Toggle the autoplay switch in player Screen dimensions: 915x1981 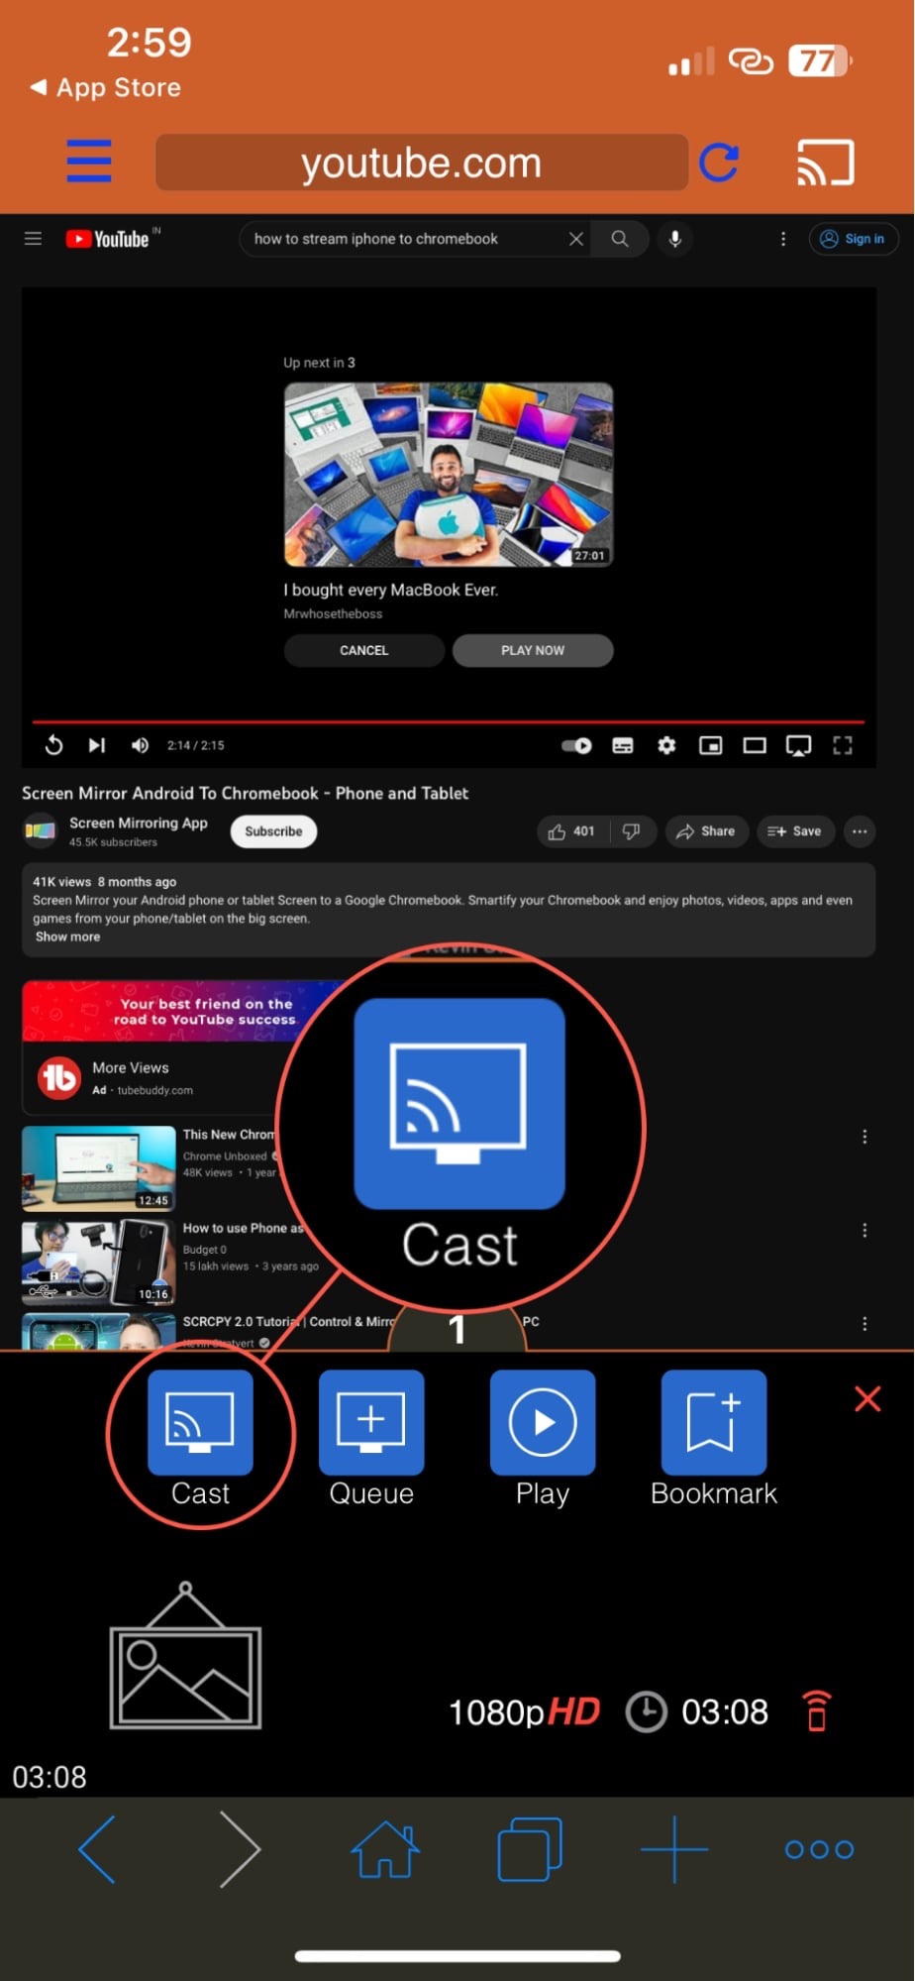[576, 745]
